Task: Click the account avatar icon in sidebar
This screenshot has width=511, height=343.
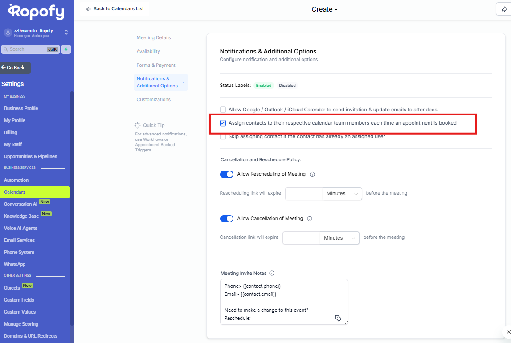Action: (x=8, y=33)
